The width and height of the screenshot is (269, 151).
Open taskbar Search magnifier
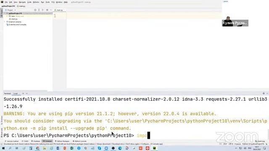pos(10,148)
